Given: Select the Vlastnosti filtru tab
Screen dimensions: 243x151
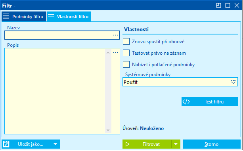Looking at the screenshot, I should click(69, 16).
